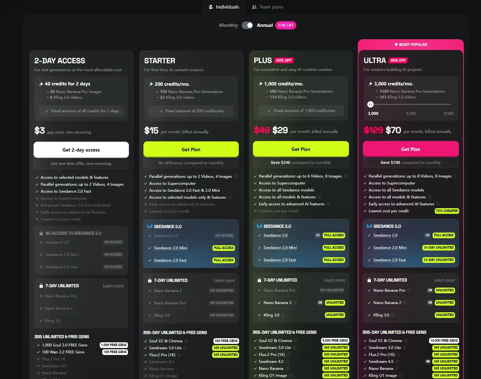481x379 pixels.
Task: Click info icon beside Plus parallel generations
Action: [x=345, y=176]
